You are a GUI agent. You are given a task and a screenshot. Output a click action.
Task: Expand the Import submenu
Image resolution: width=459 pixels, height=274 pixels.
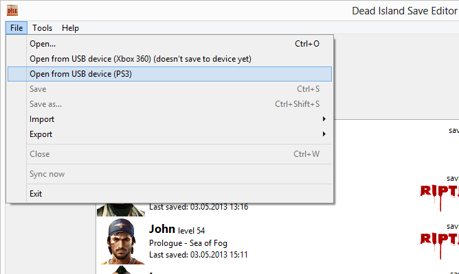click(x=42, y=119)
